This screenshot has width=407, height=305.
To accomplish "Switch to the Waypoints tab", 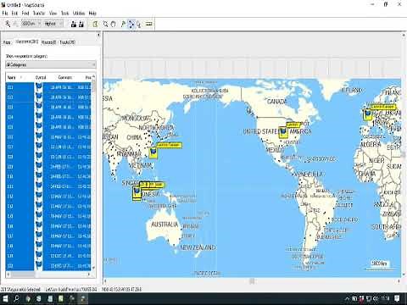I will point(27,42).
